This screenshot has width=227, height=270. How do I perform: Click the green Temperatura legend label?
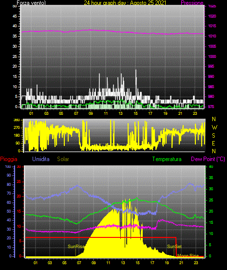click(167, 159)
